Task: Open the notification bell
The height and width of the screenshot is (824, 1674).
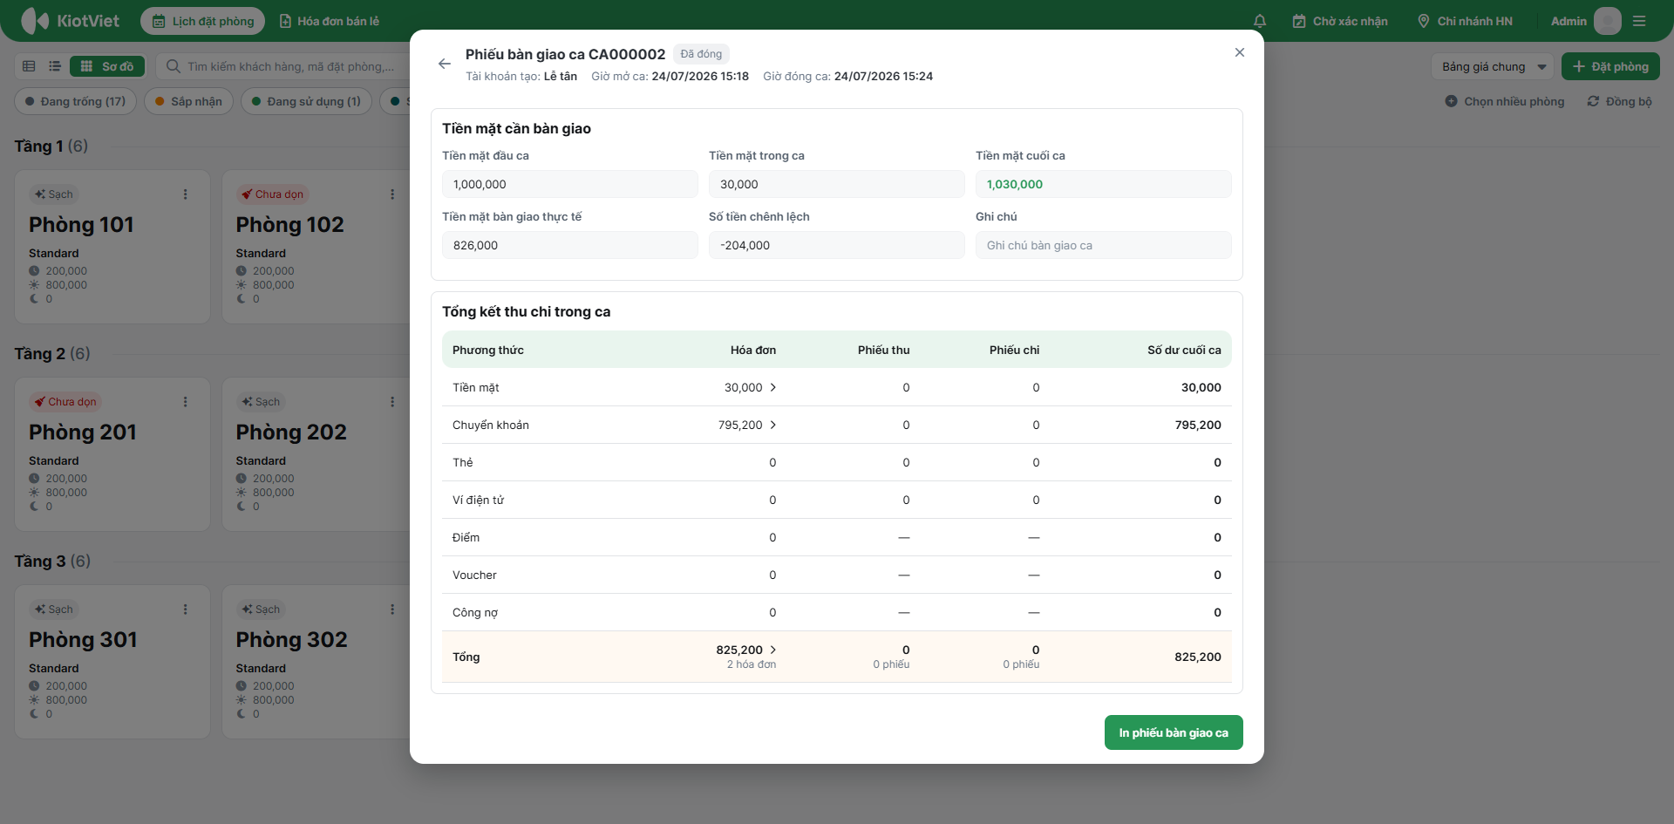Action: (x=1260, y=21)
